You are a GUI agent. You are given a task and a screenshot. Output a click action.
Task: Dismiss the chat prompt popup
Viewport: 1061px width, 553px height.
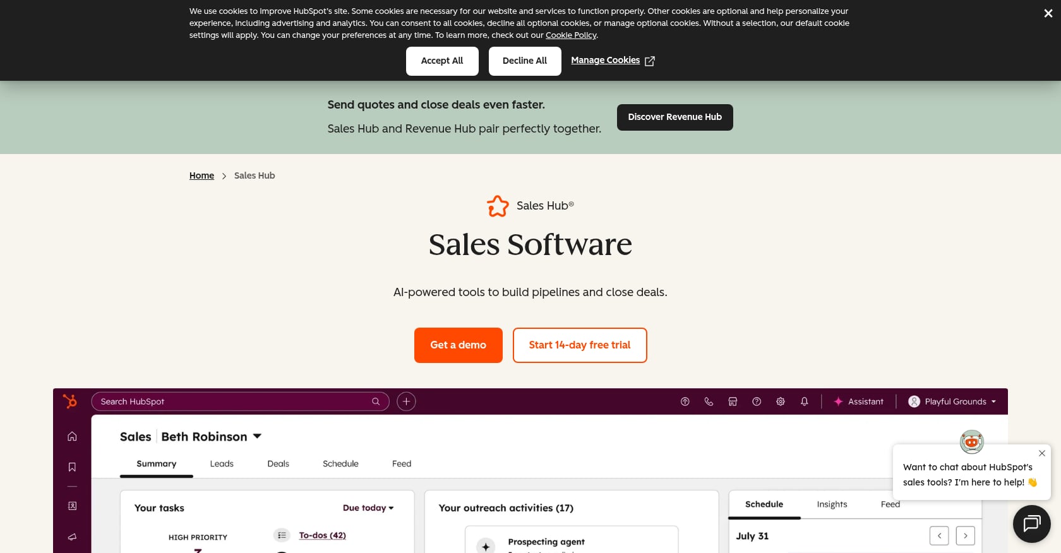click(x=1042, y=453)
